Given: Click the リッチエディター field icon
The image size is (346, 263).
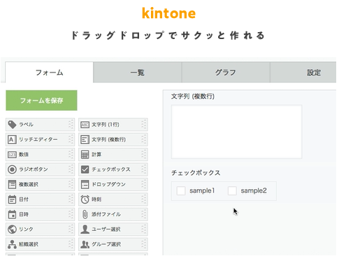Looking at the screenshot, I should point(12,140).
